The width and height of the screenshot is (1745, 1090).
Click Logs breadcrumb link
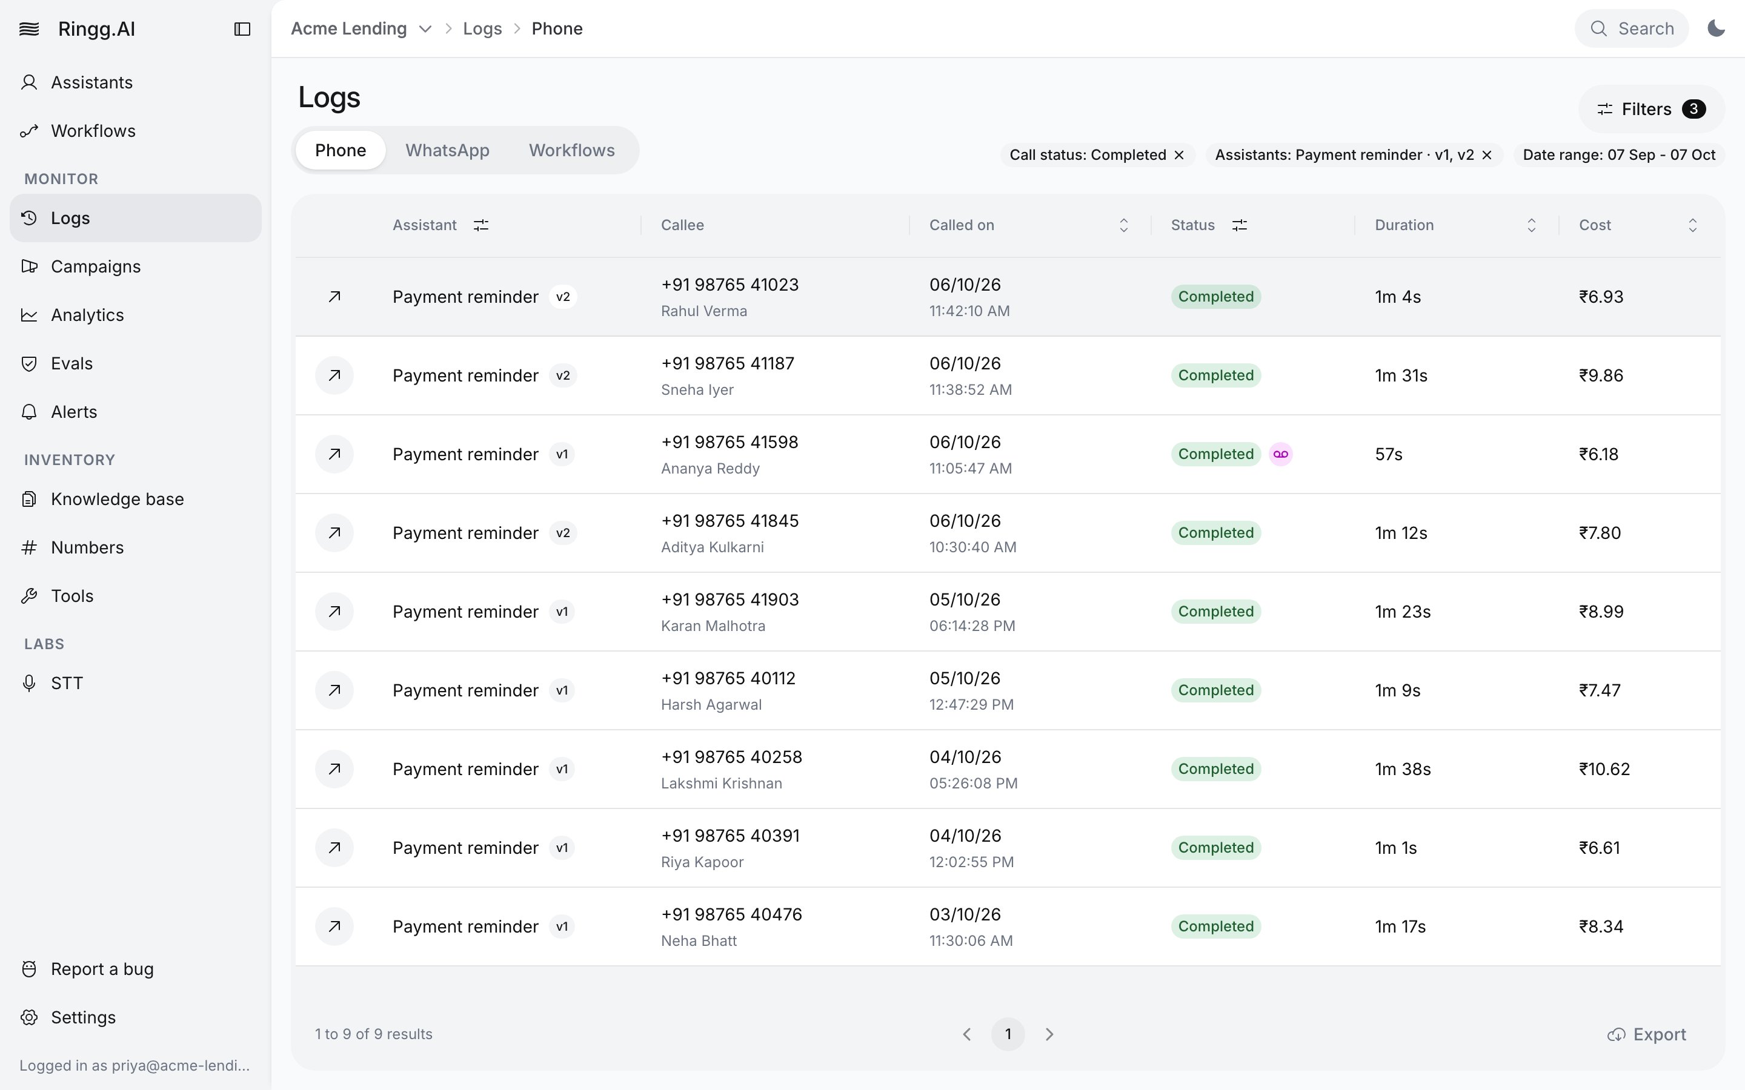tap(482, 29)
